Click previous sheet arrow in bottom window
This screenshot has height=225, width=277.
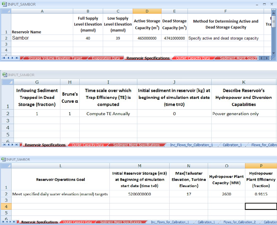[7, 222]
